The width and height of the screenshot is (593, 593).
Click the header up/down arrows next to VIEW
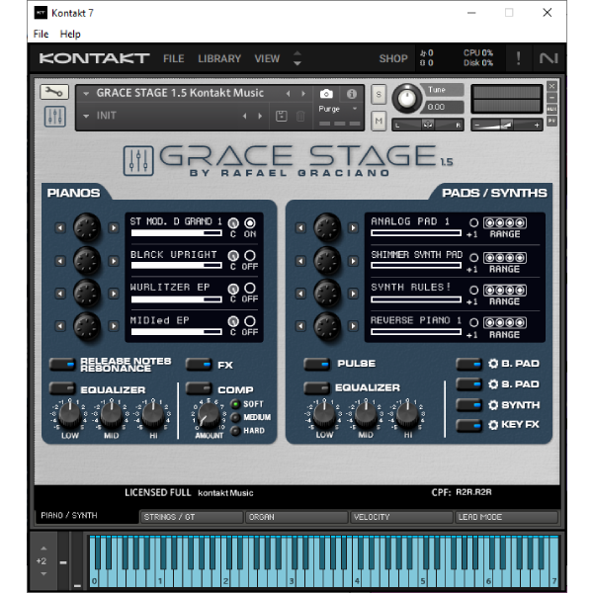297,58
